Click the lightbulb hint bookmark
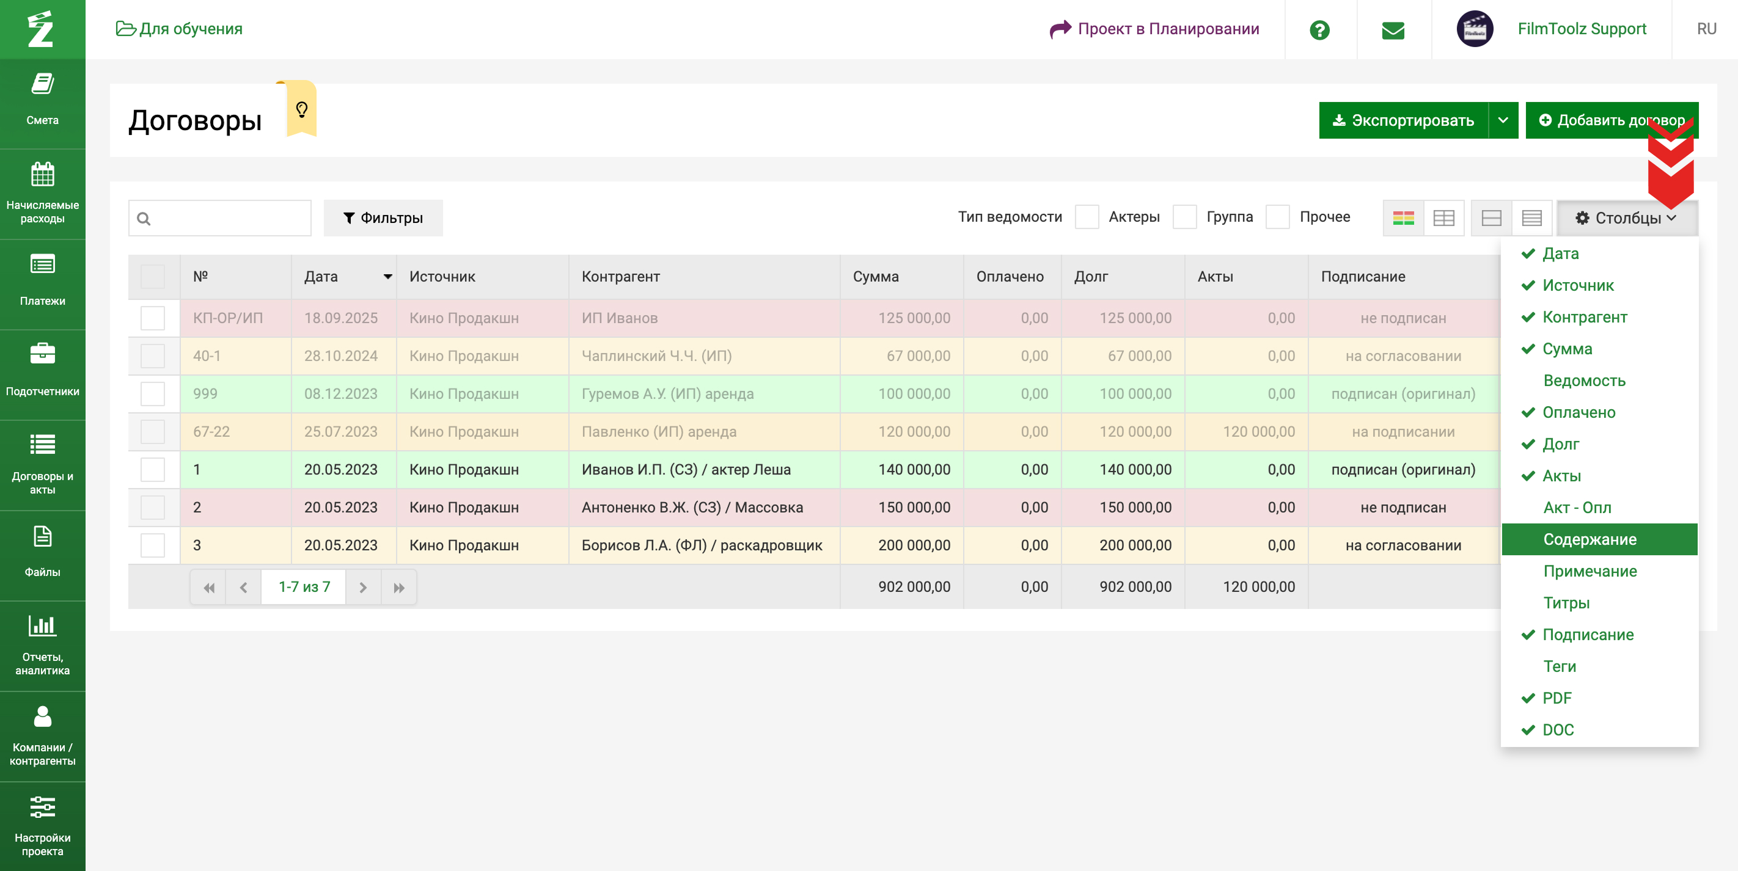The image size is (1738, 871). tap(302, 109)
